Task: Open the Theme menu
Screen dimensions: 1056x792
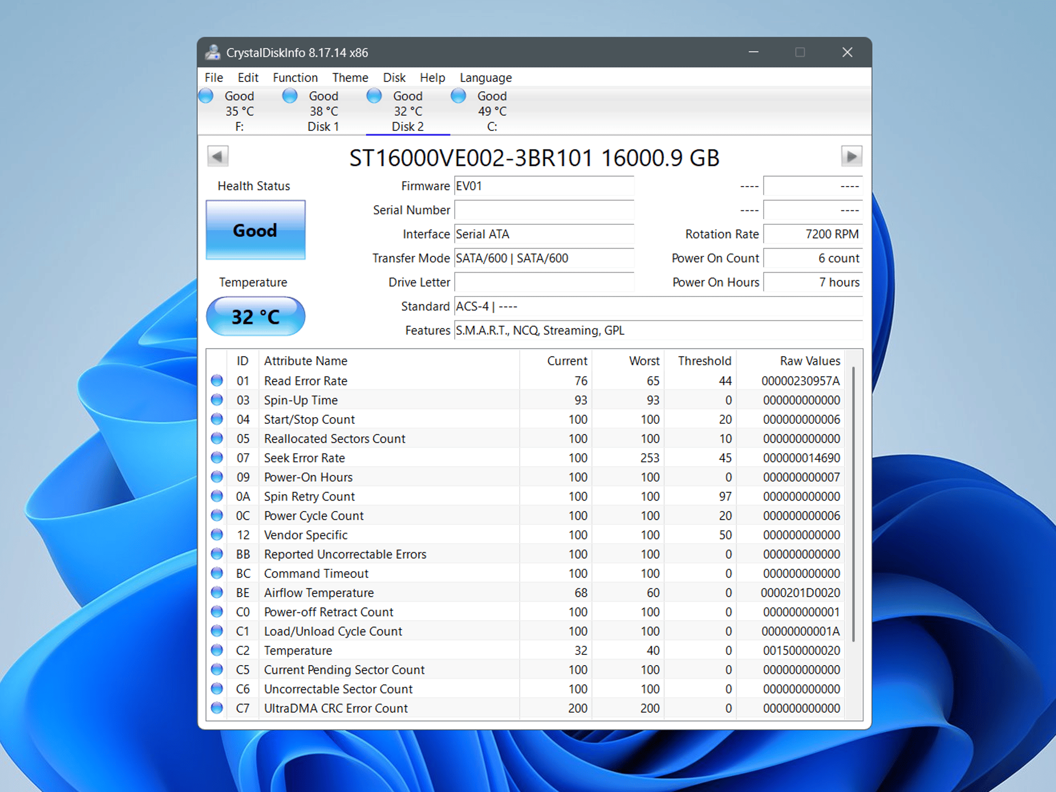Action: point(350,77)
